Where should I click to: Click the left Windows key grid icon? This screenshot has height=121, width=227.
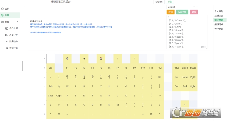click(x=59, y=114)
